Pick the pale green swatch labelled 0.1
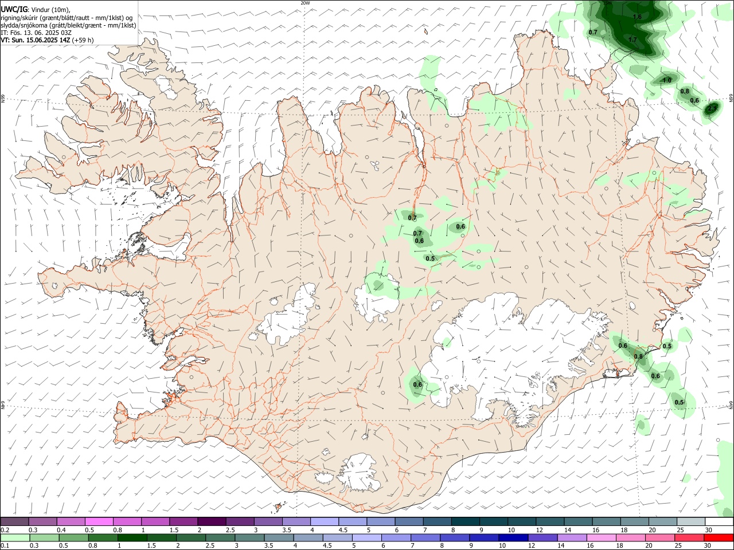 [x=15, y=538]
